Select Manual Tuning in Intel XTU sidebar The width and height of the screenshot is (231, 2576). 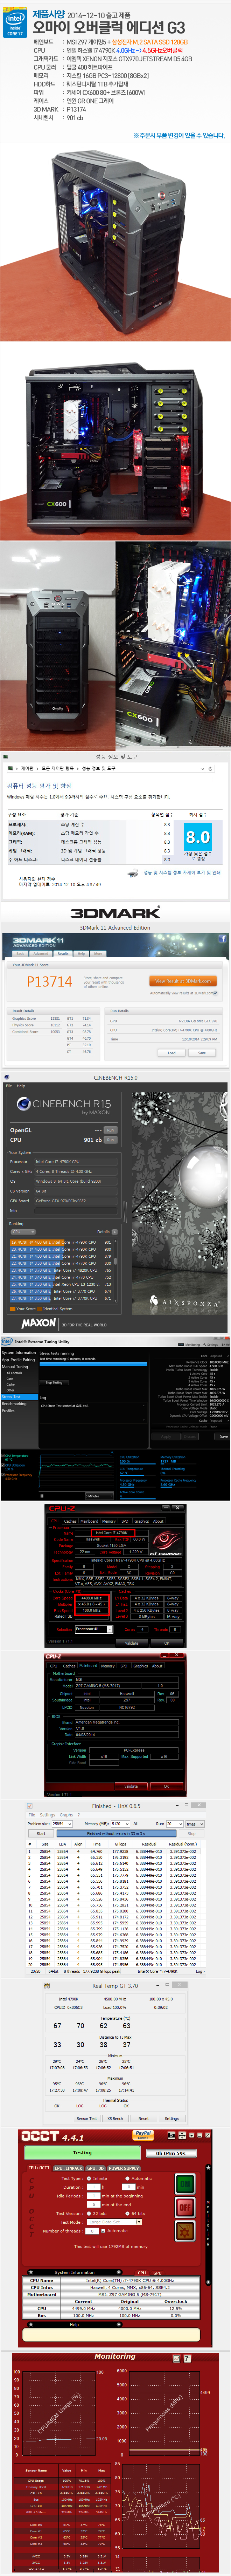click(15, 1367)
